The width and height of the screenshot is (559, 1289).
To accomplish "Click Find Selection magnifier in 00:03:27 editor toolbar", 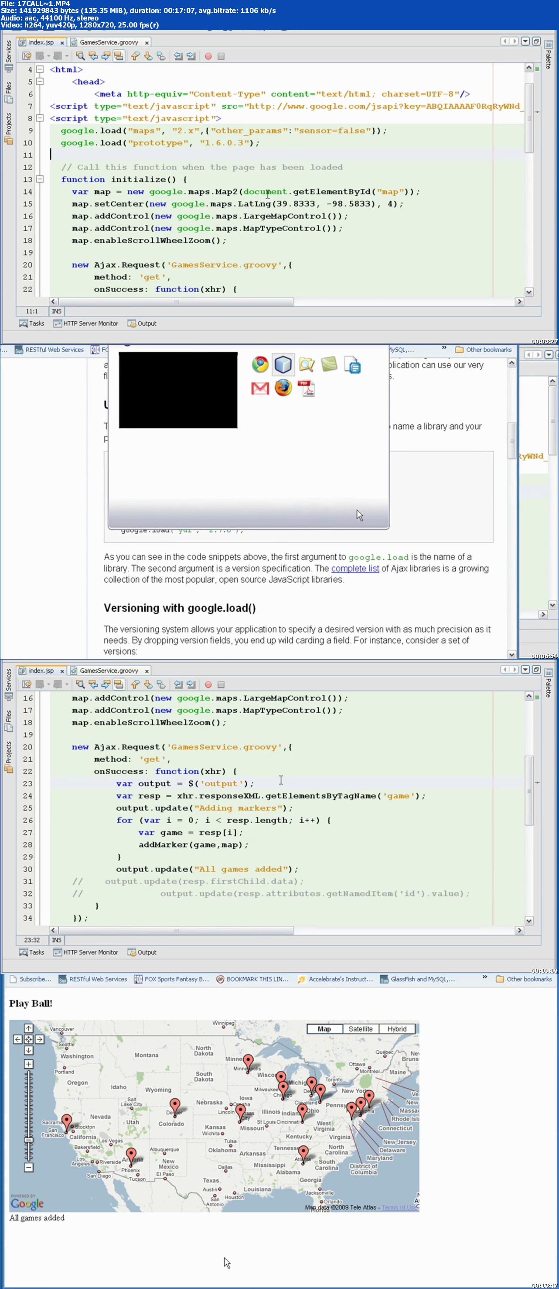I will click(x=80, y=56).
